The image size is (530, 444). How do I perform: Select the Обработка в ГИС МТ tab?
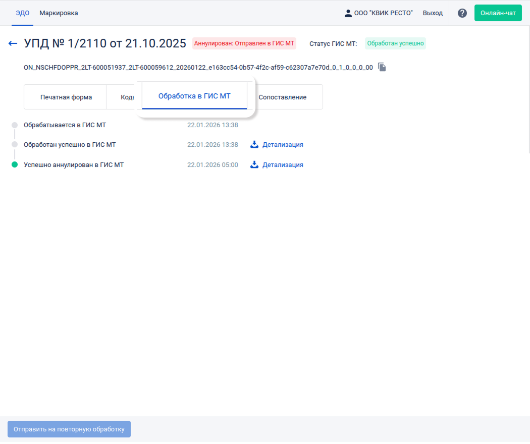194,96
